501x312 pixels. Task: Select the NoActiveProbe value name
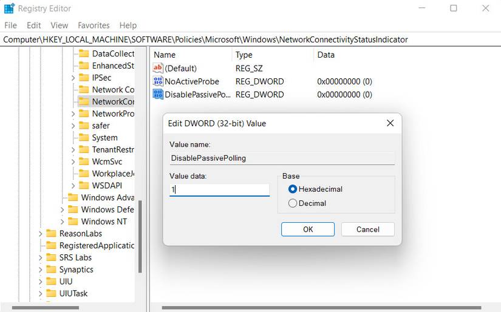[192, 81]
